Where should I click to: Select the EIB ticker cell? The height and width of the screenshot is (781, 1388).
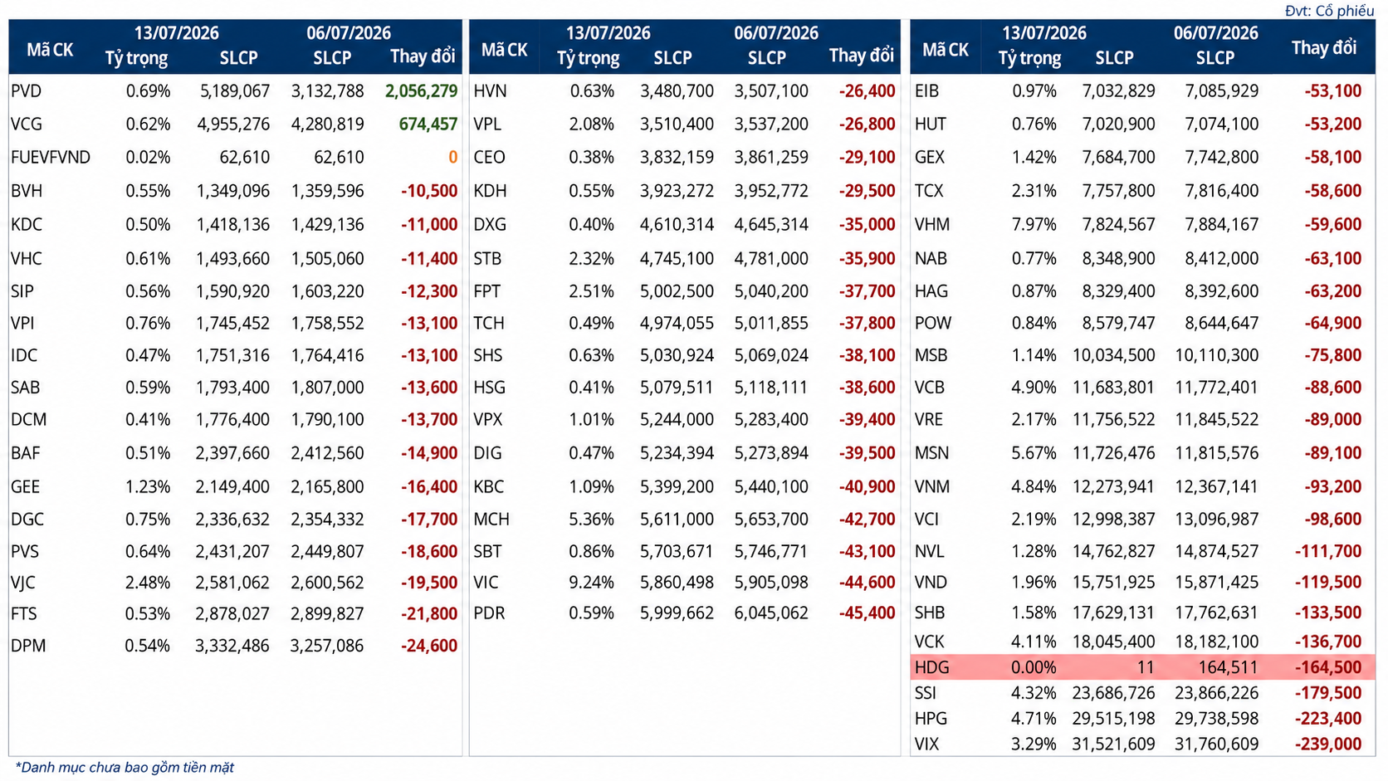tap(926, 91)
